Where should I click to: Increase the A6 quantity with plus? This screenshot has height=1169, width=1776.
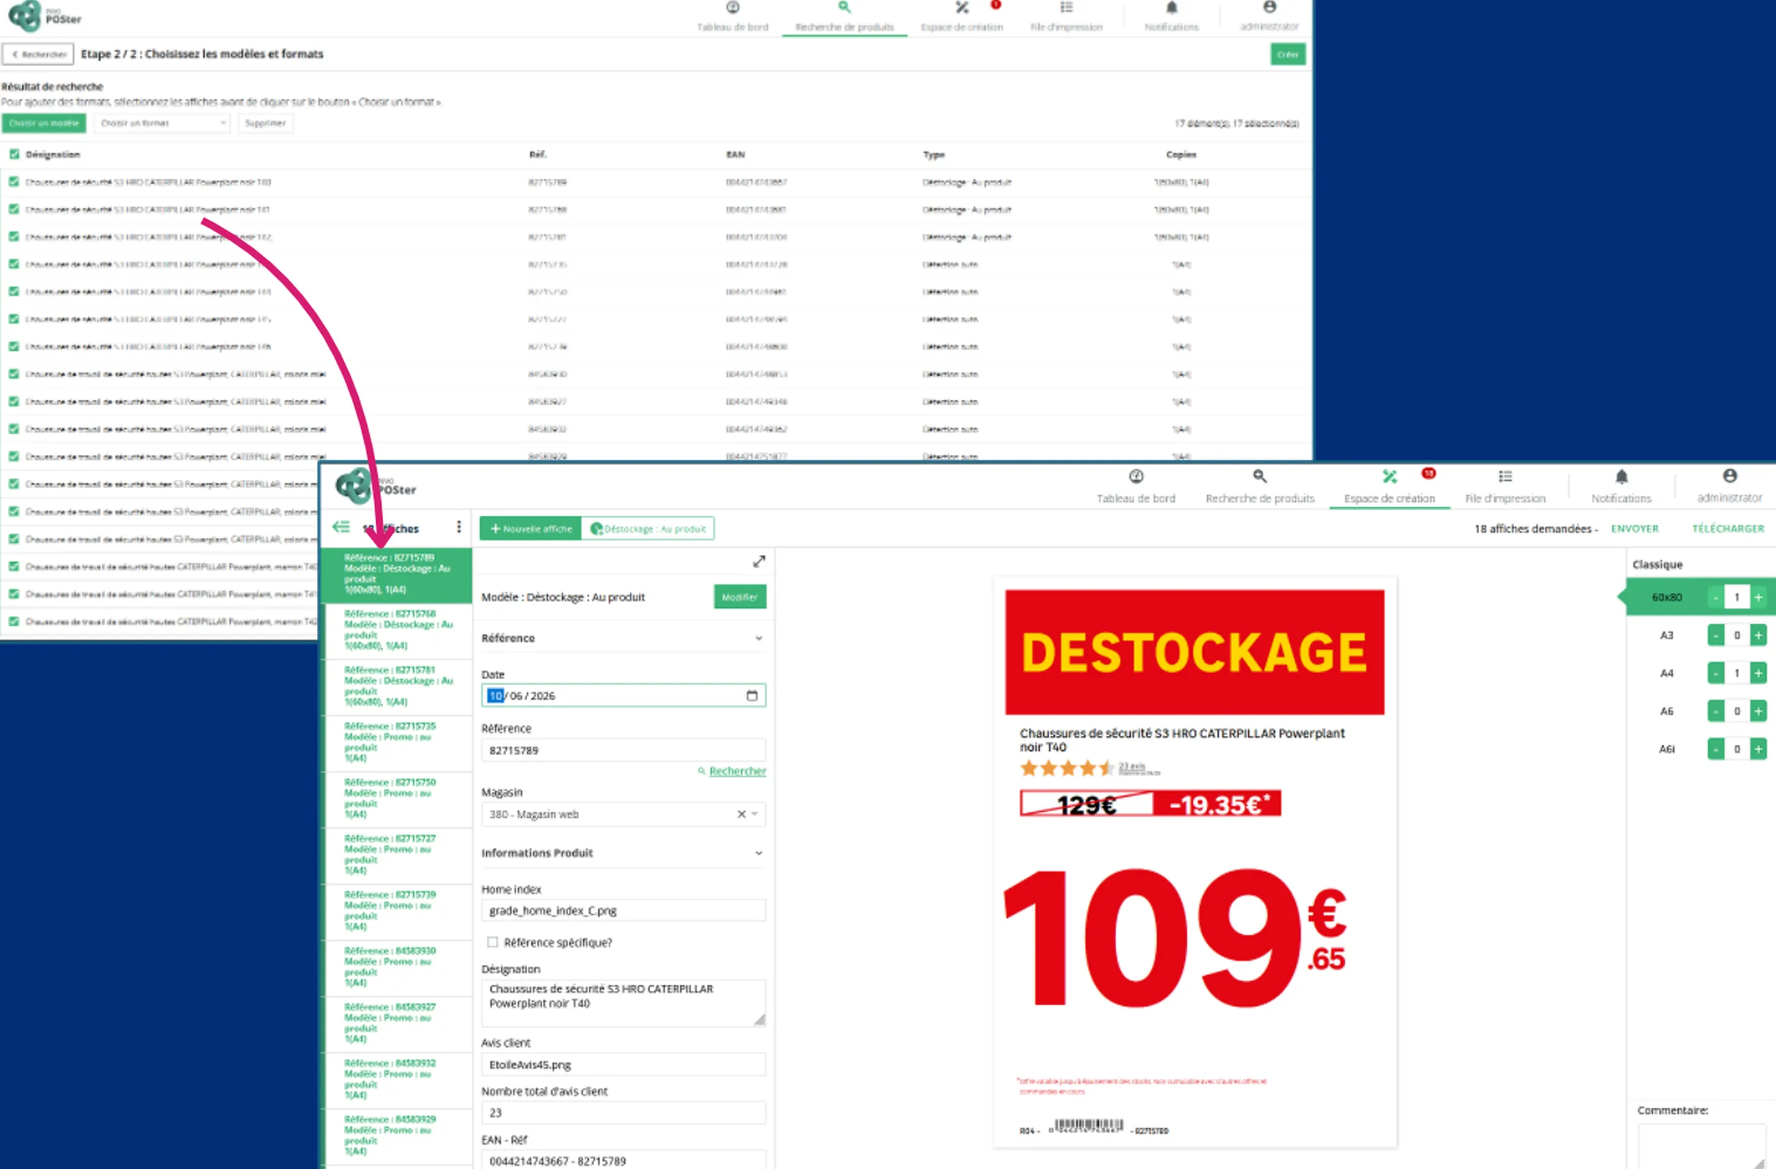1758,711
